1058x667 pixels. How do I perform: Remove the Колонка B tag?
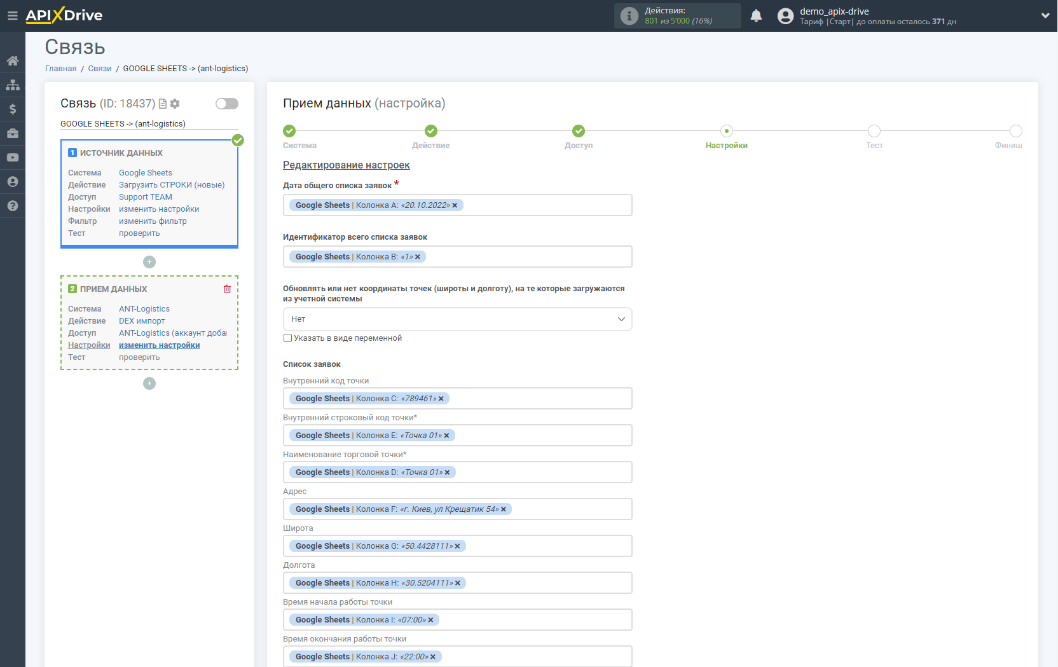click(x=418, y=257)
